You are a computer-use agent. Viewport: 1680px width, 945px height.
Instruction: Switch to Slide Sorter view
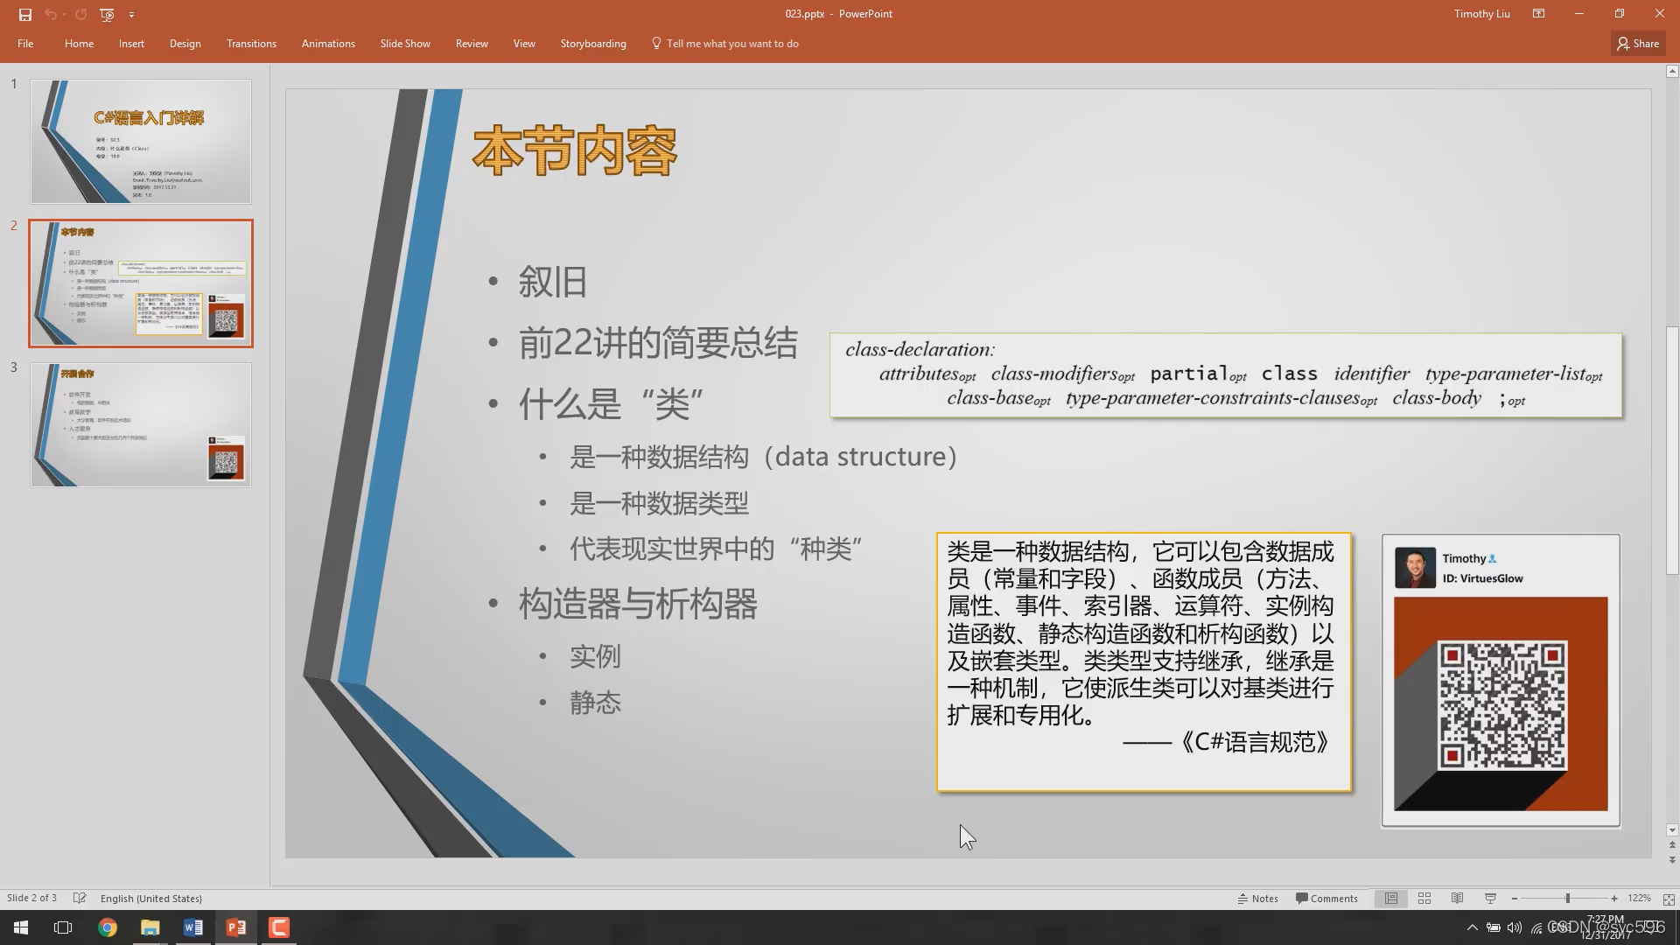coord(1424,899)
